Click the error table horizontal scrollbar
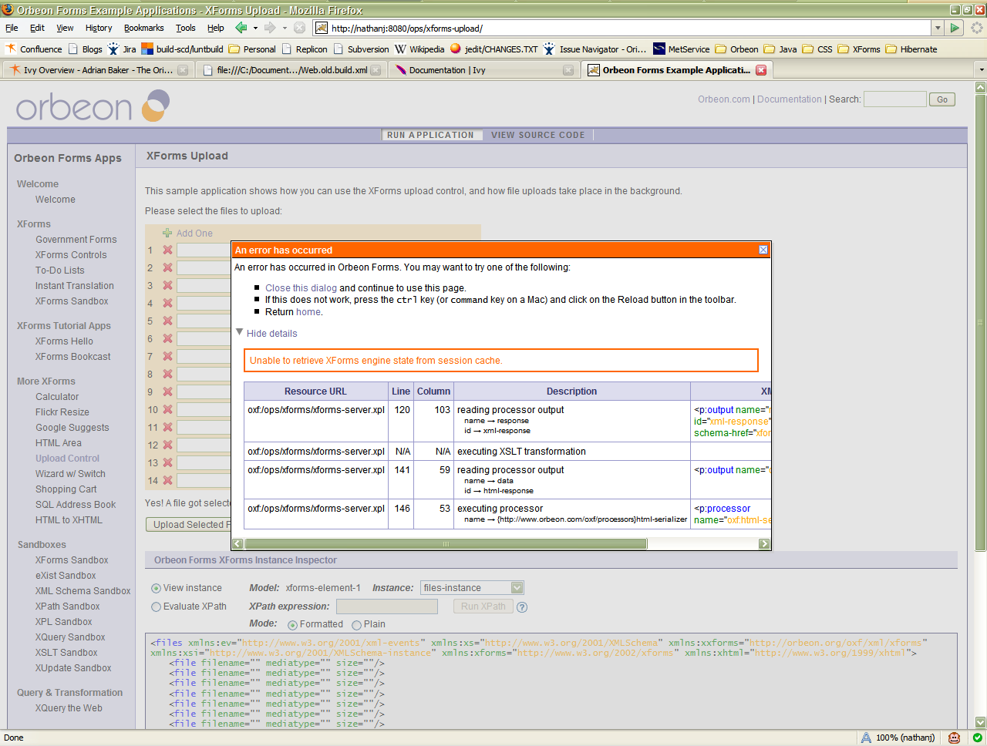Image resolution: width=987 pixels, height=746 pixels. click(x=446, y=544)
